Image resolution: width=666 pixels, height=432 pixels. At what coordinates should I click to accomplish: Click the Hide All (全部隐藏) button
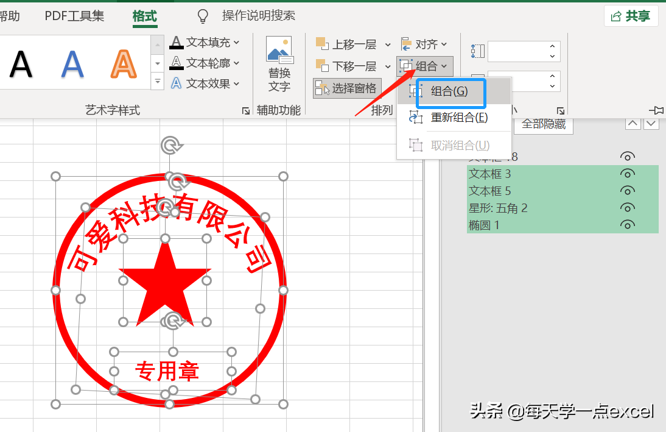544,124
